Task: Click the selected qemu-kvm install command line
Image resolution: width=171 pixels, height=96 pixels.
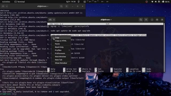Action: pyautogui.click(x=99, y=35)
